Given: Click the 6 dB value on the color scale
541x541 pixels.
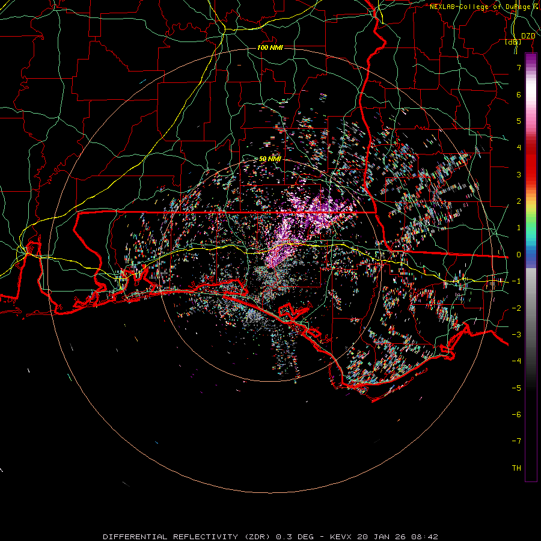Looking at the screenshot, I should [x=519, y=94].
